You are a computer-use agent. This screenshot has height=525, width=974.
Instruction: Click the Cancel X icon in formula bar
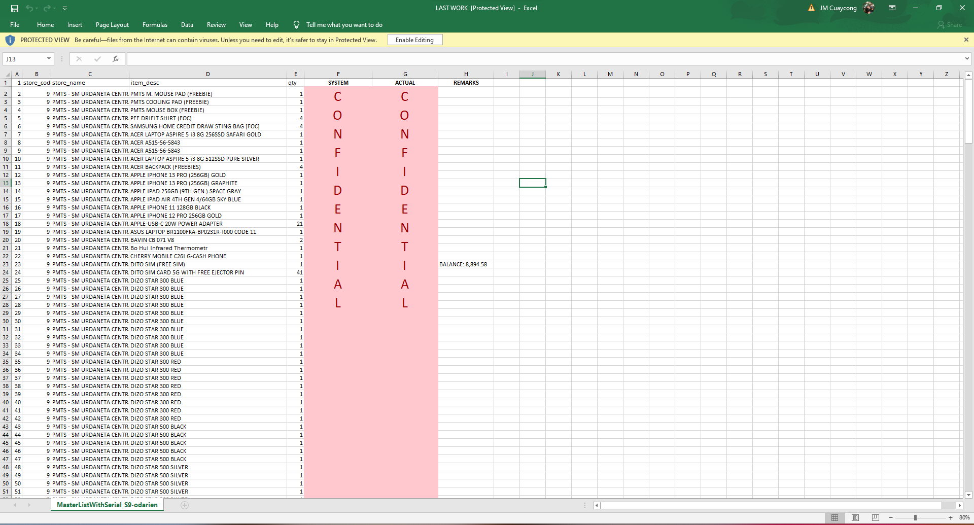(79, 59)
